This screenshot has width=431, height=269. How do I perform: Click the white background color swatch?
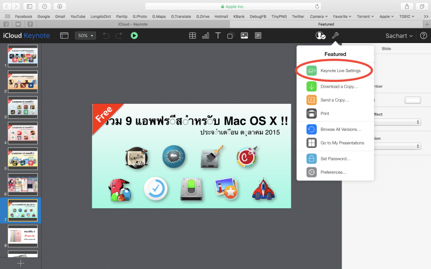click(413, 100)
